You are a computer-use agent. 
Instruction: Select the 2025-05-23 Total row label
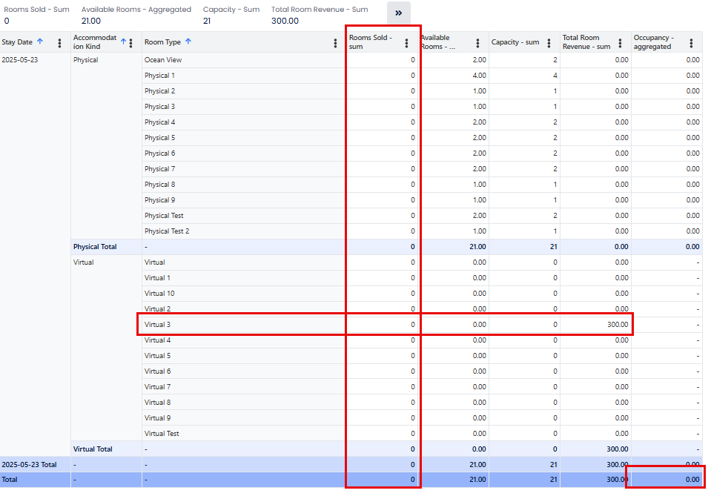(30, 465)
